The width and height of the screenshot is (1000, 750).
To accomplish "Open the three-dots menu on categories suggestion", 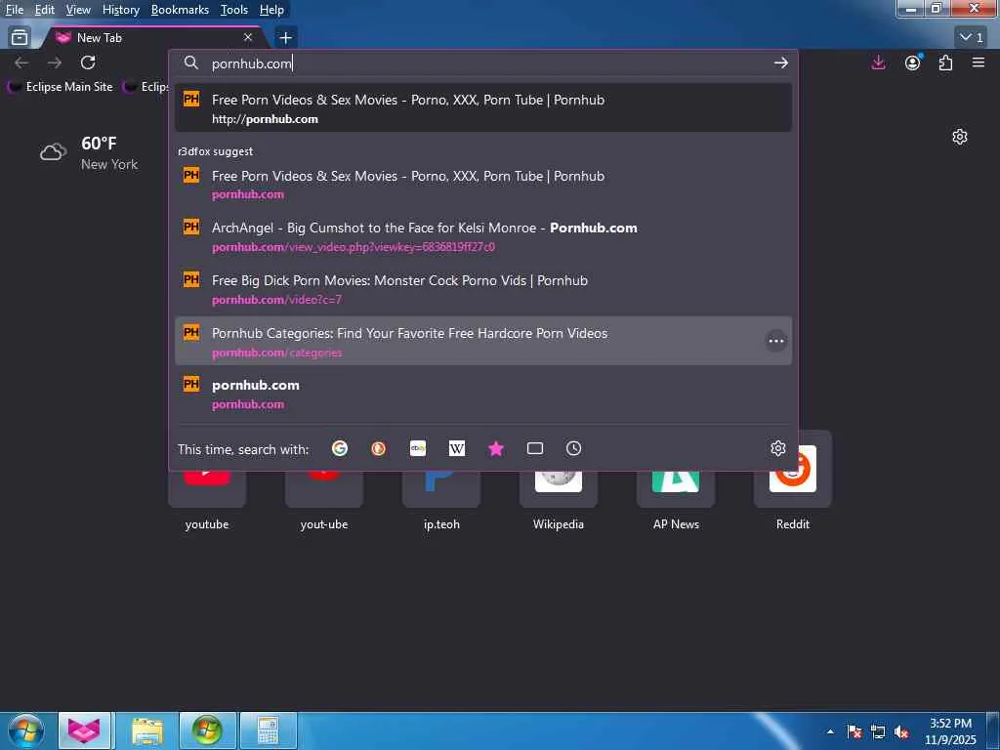I will pyautogui.click(x=776, y=341).
